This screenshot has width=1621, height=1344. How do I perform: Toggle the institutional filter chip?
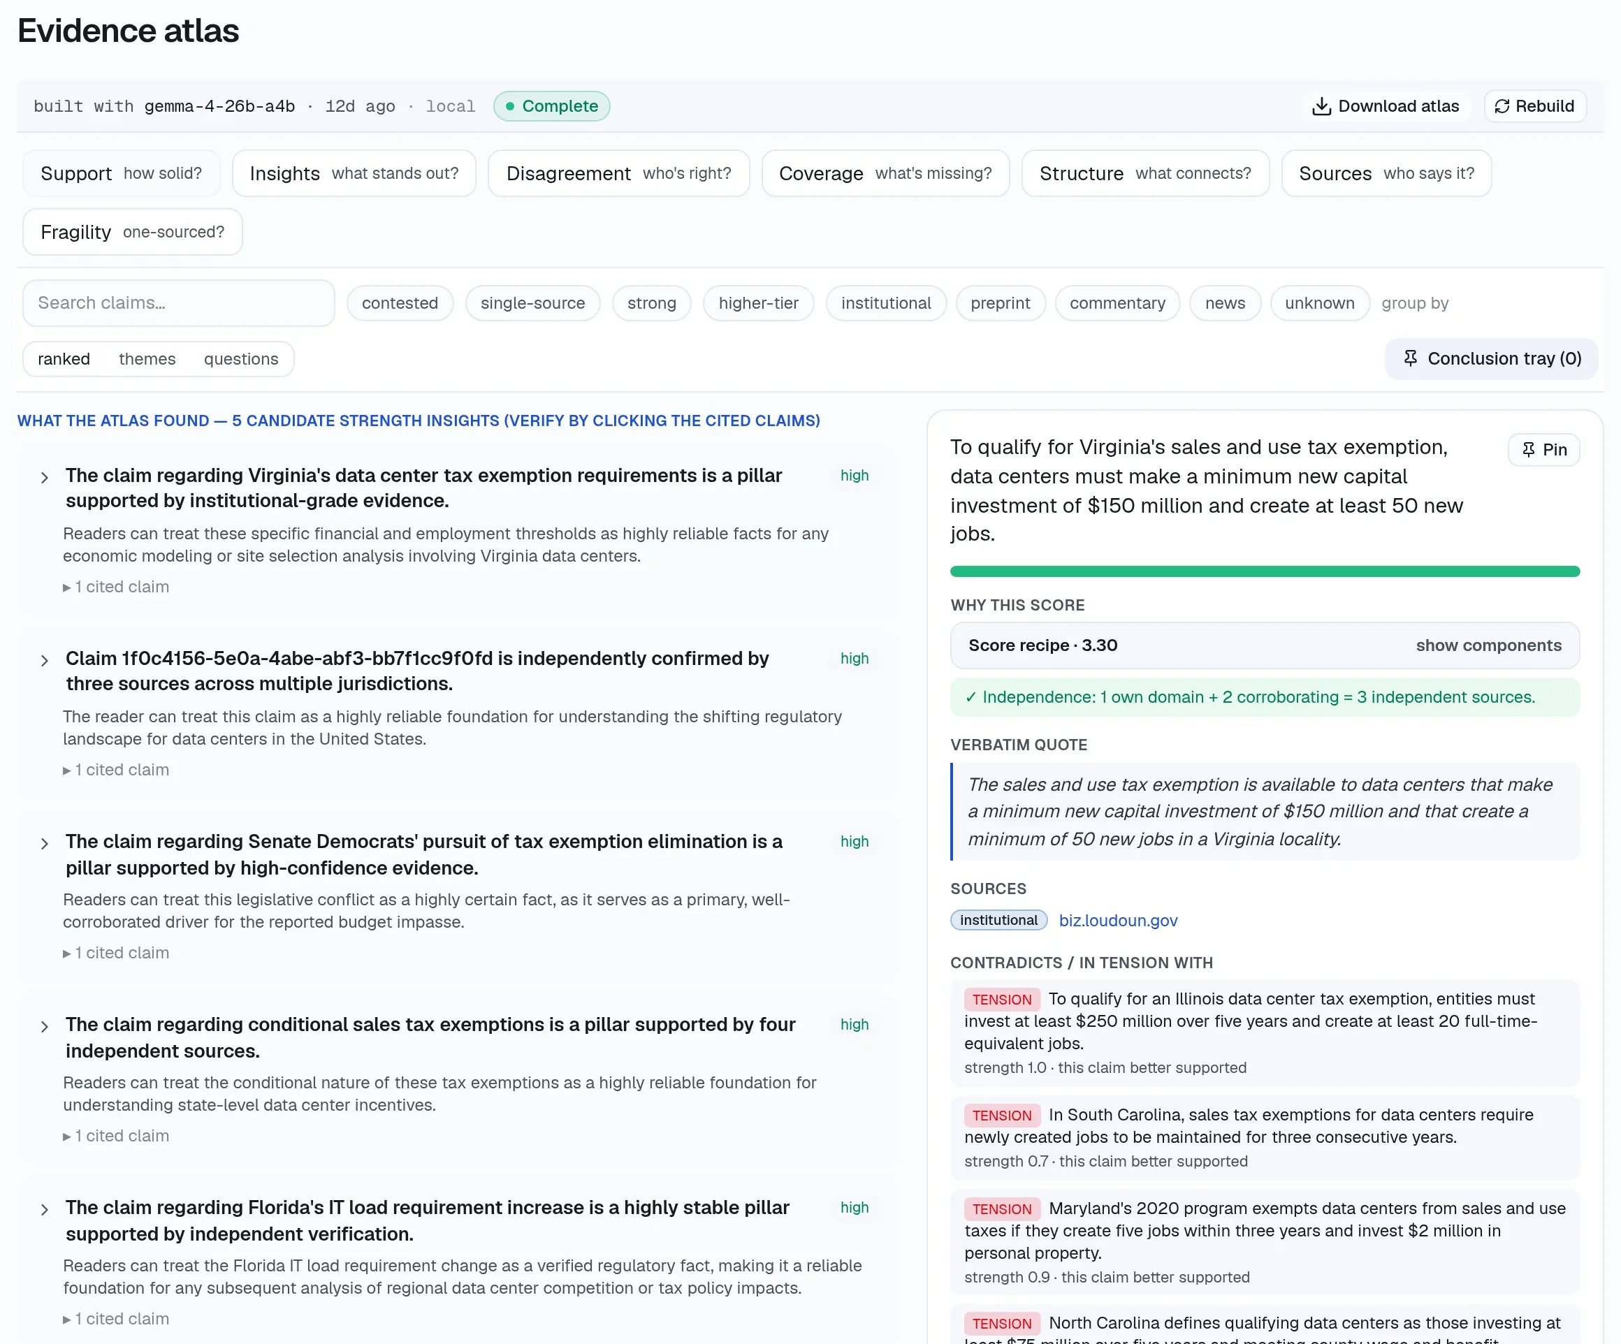coord(886,303)
